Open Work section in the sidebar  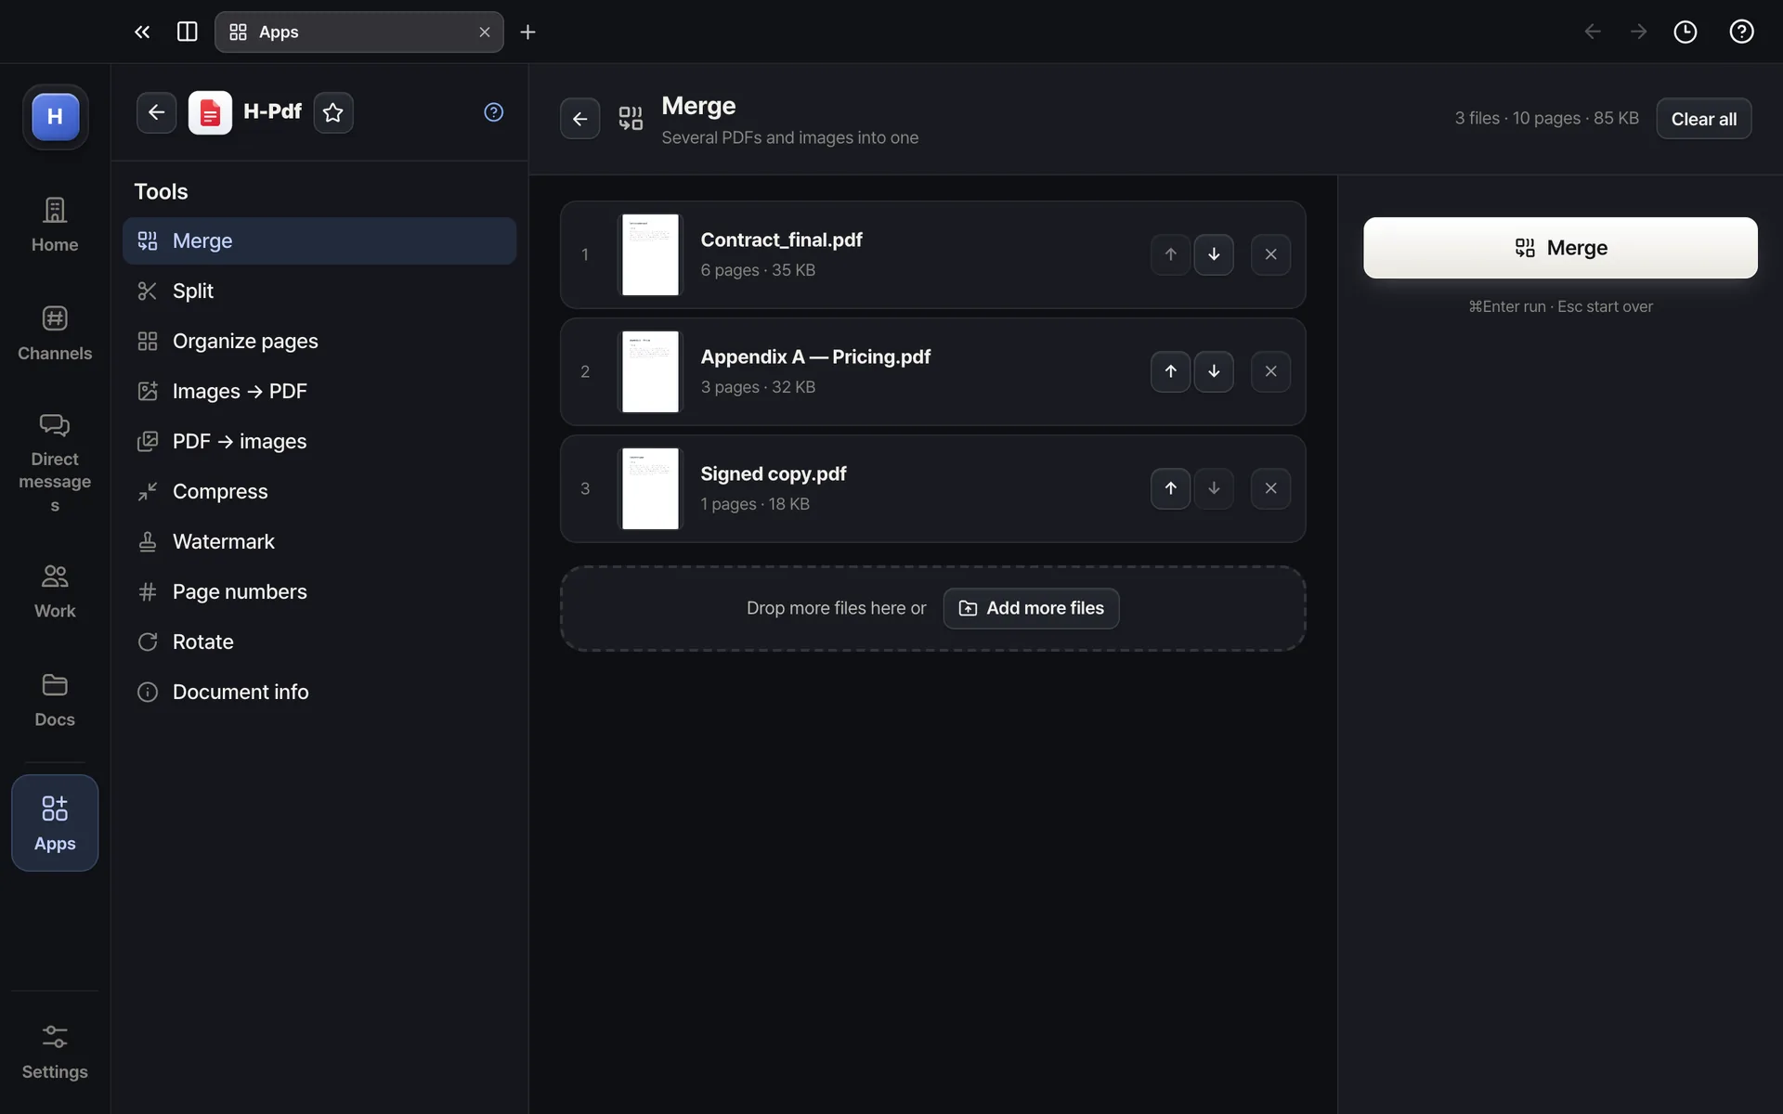55,591
